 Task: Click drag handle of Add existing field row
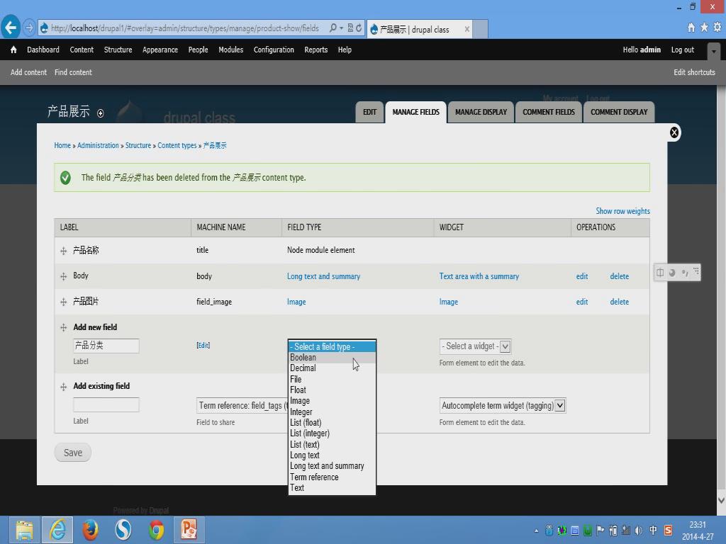[x=63, y=387]
